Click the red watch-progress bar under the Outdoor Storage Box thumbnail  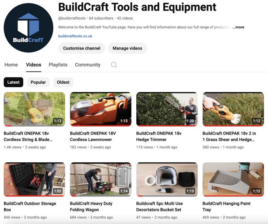(x=34, y=196)
